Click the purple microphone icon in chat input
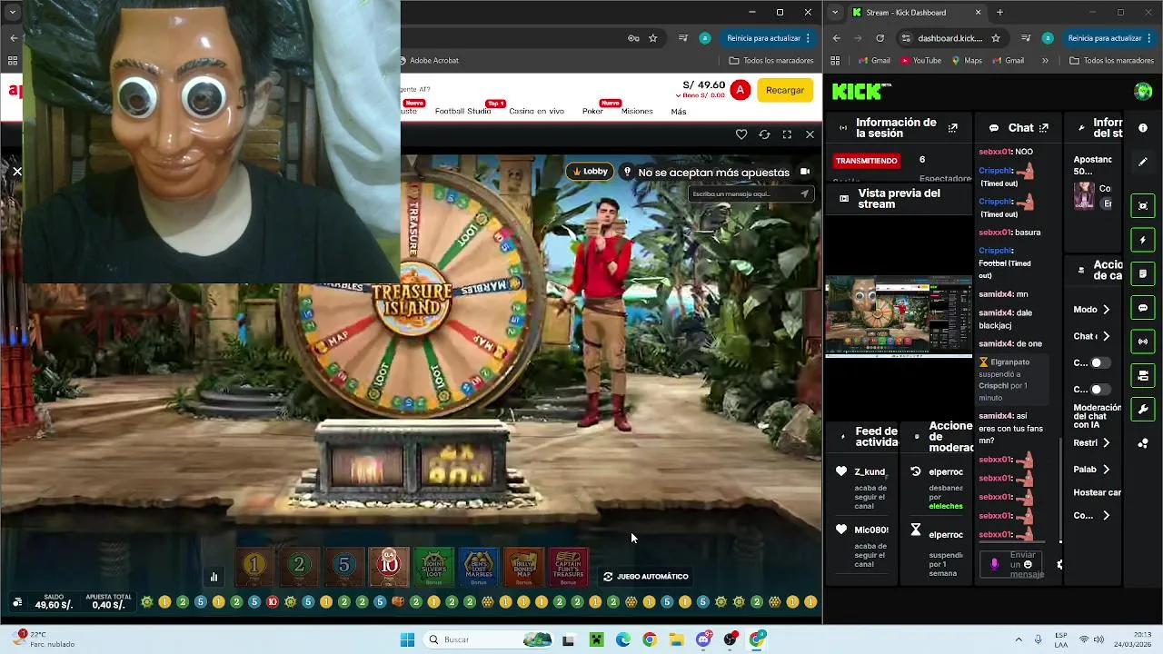 coord(994,564)
